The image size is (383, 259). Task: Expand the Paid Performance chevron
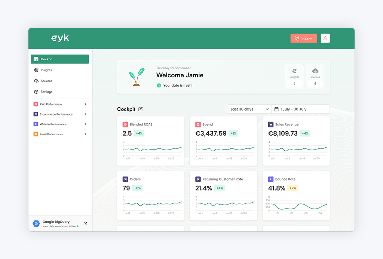tap(85, 104)
